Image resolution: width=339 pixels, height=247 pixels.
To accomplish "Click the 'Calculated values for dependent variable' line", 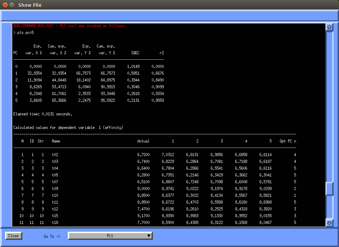I will (68, 128).
